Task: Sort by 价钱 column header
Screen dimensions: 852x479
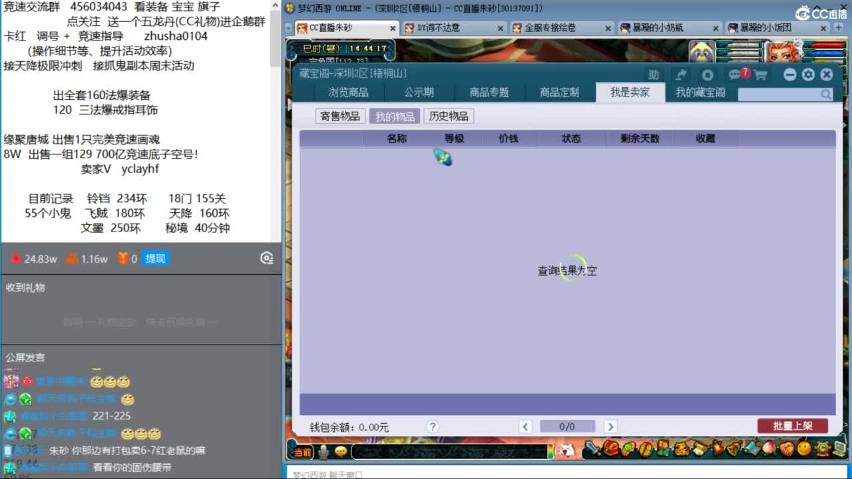Action: point(509,138)
